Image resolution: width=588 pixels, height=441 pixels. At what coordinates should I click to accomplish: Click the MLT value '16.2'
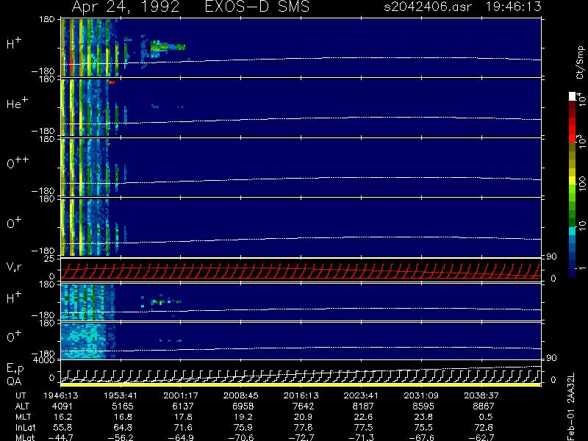pos(63,417)
